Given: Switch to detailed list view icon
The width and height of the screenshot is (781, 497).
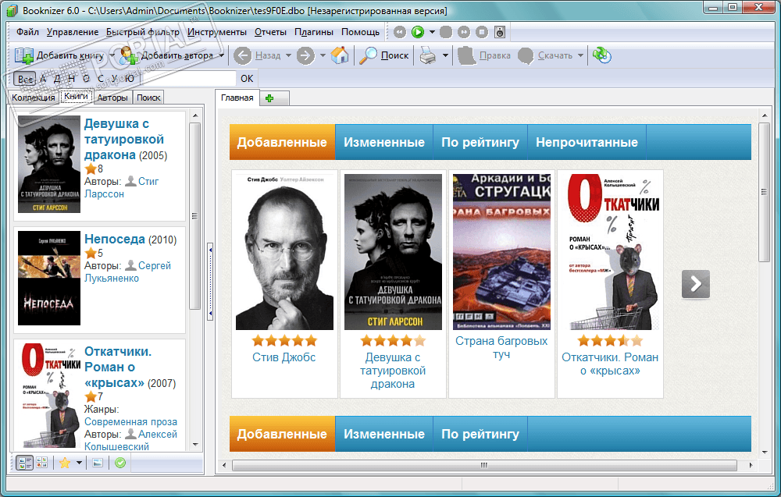Looking at the screenshot, I should (x=24, y=463).
